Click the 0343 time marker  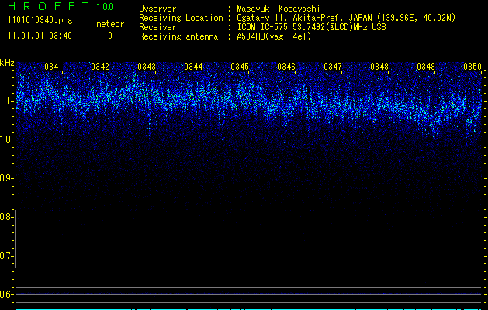pos(147,67)
